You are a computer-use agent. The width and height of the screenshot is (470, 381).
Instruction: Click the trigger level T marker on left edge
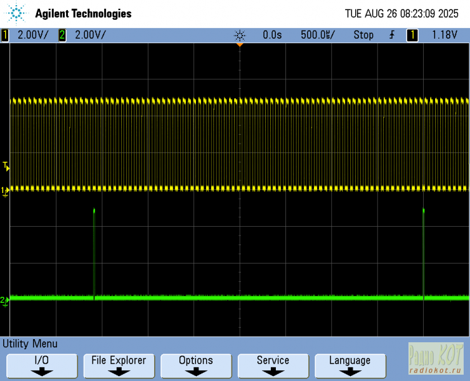pos(6,166)
